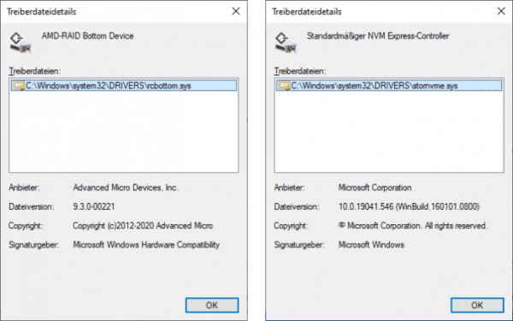Click 'Treiberdateien:' label in AMD-RAID dialog
513x321 pixels.
[x=35, y=71]
